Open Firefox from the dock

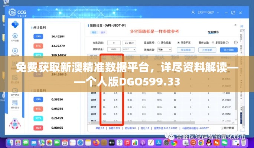[x=96, y=142]
